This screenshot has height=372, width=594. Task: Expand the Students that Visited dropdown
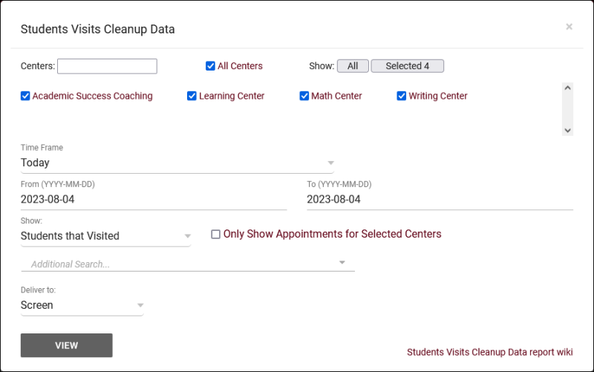coord(105,236)
